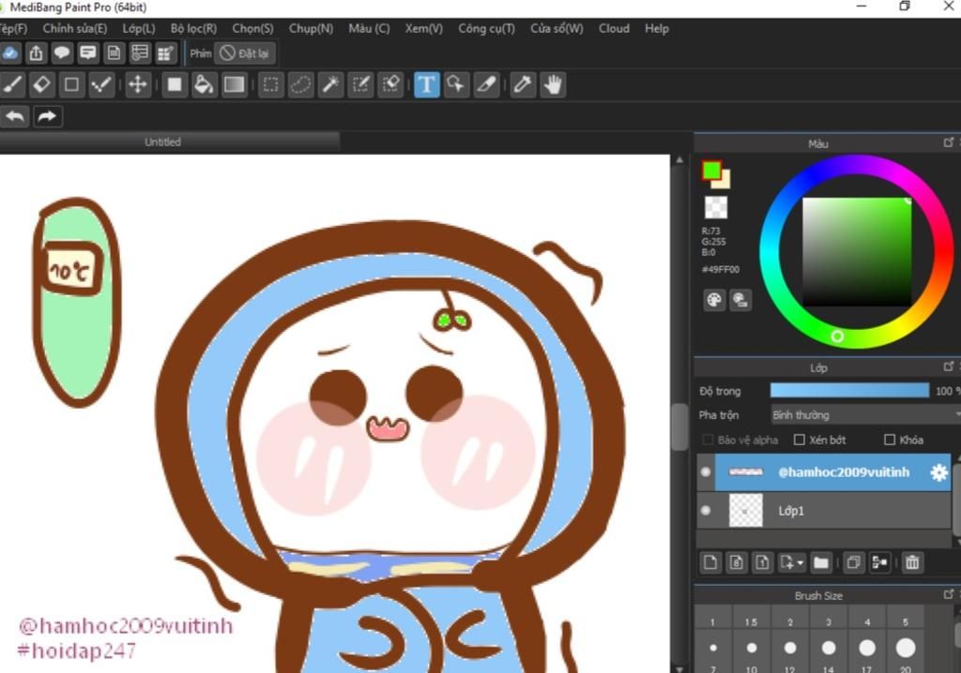Click the green foreground color swatch

point(711,171)
